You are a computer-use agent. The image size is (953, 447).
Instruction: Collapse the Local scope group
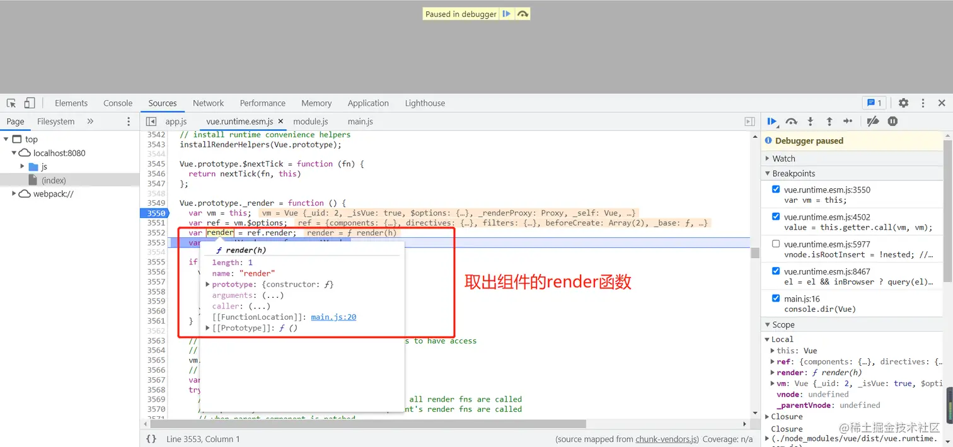(767, 339)
